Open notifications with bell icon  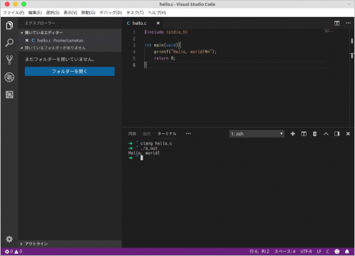(347, 252)
